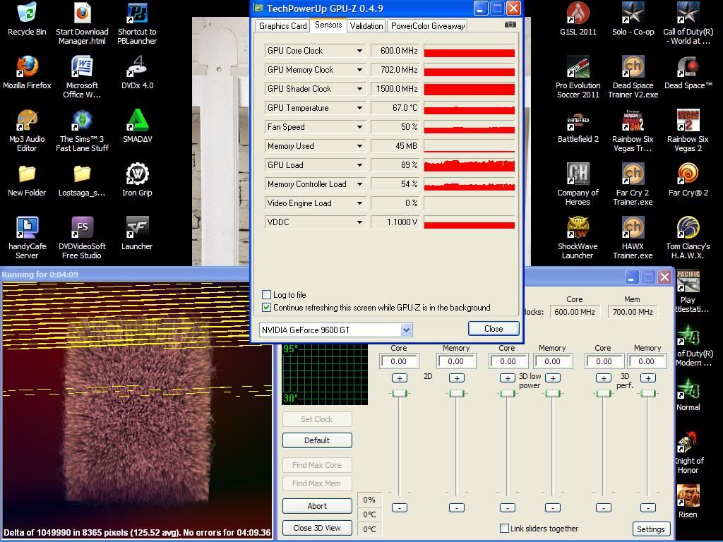Expand VDDC sensor dropdown

359,222
